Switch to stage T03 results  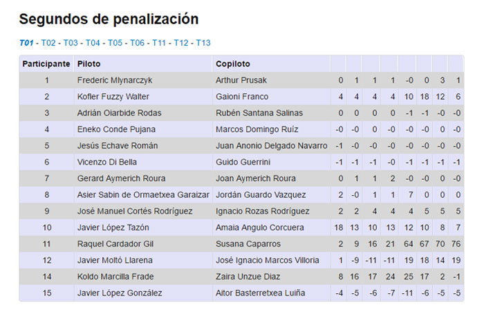[71, 43]
